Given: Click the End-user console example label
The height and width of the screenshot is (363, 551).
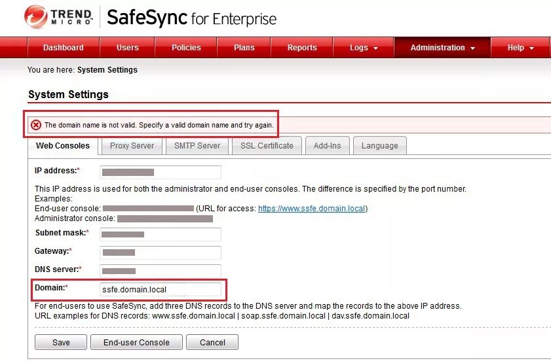Looking at the screenshot, I should pyautogui.click(x=67, y=209).
